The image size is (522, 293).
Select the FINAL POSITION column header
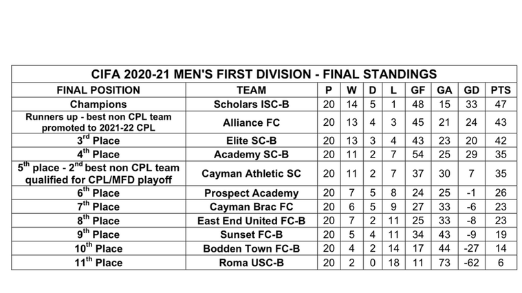point(98,90)
